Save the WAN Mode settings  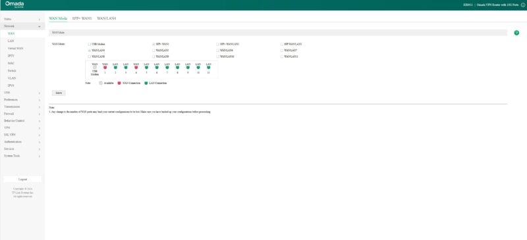[59, 93]
